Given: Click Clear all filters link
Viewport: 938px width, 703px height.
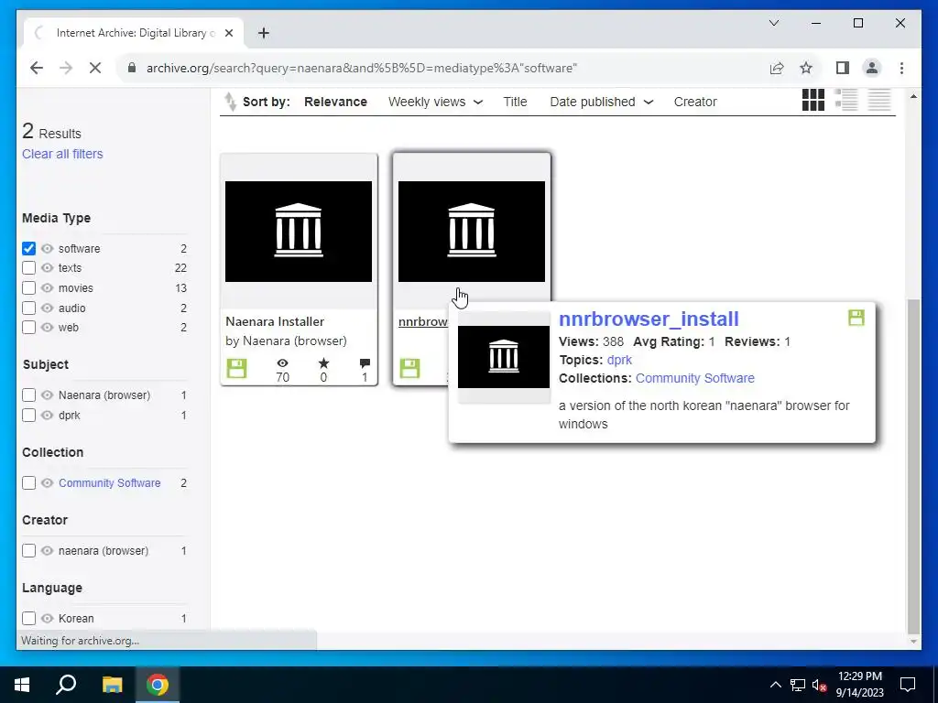Looking at the screenshot, I should (x=62, y=154).
